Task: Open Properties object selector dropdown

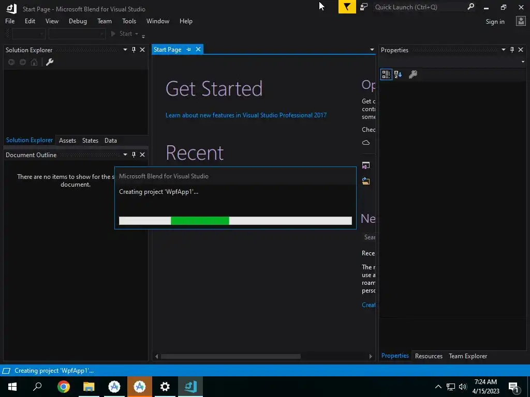Action: click(523, 62)
